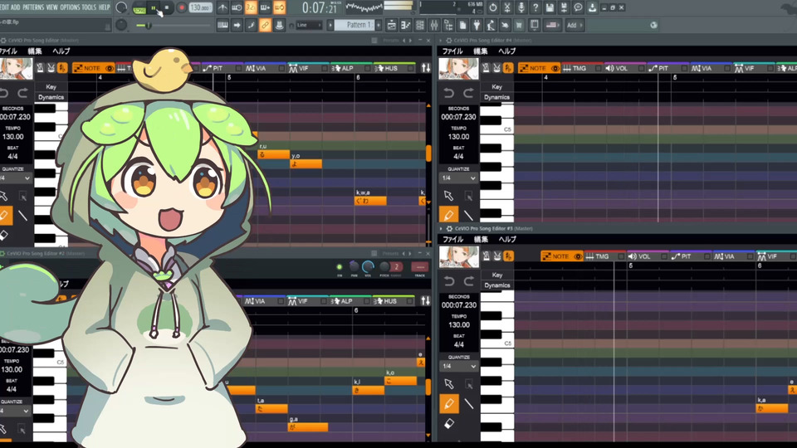The width and height of the screenshot is (797, 448).
Task: Click the Key button in Song Editor #4
Action: 496,86
